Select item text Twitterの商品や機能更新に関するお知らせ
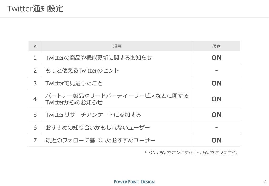 (99, 58)
